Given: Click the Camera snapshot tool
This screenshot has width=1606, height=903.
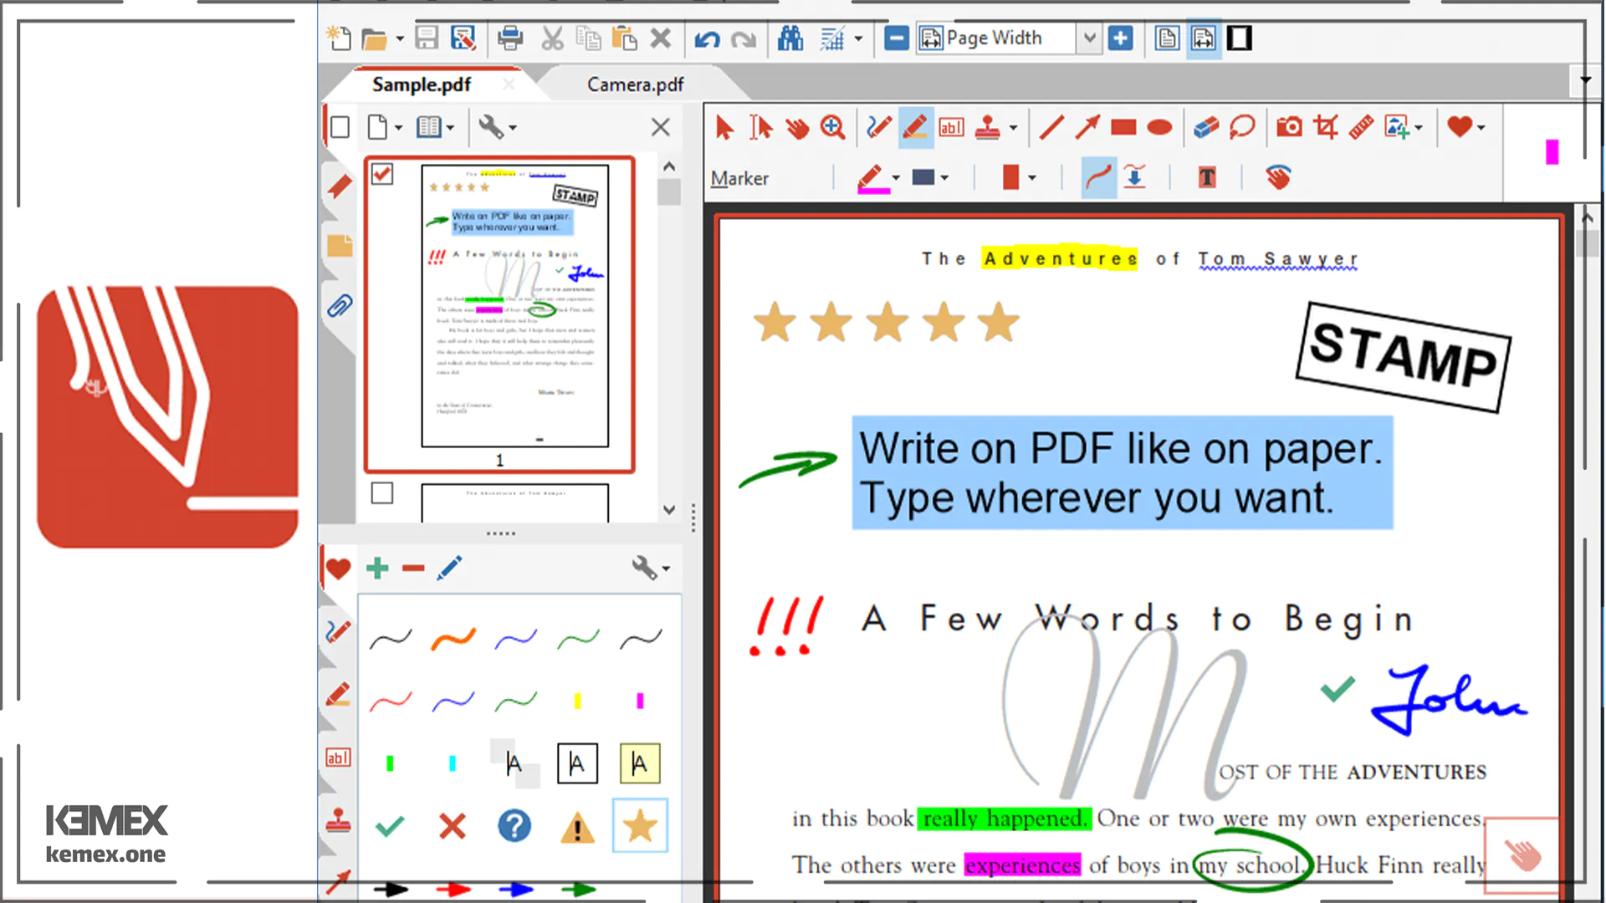Looking at the screenshot, I should click(1289, 128).
